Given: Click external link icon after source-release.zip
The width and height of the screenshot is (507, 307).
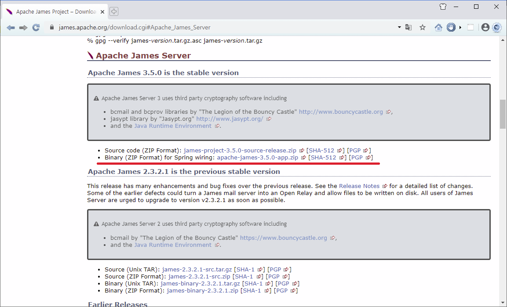Looking at the screenshot, I should [302, 151].
